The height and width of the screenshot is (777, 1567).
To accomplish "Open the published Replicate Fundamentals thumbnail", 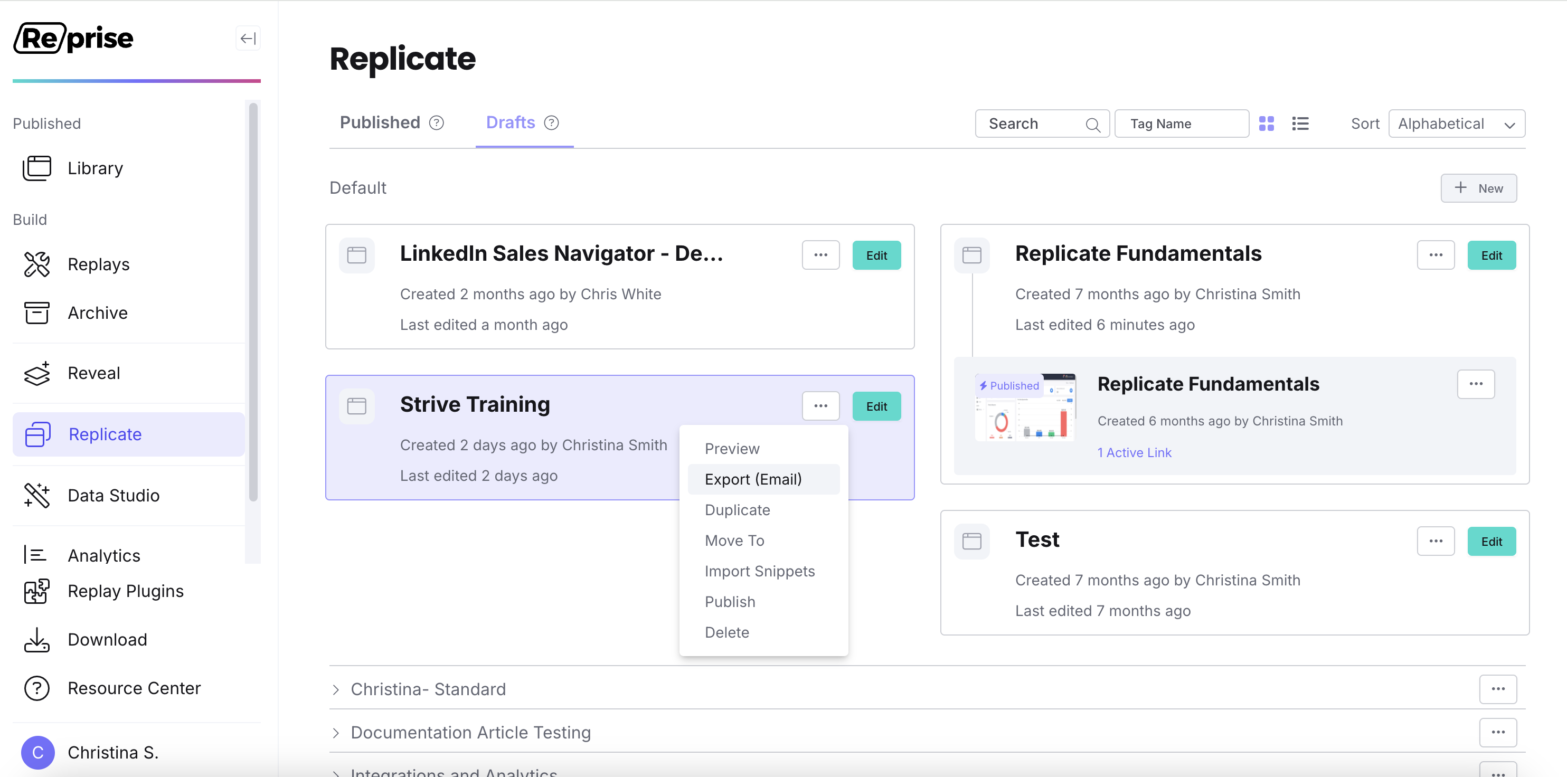I will pos(1025,408).
